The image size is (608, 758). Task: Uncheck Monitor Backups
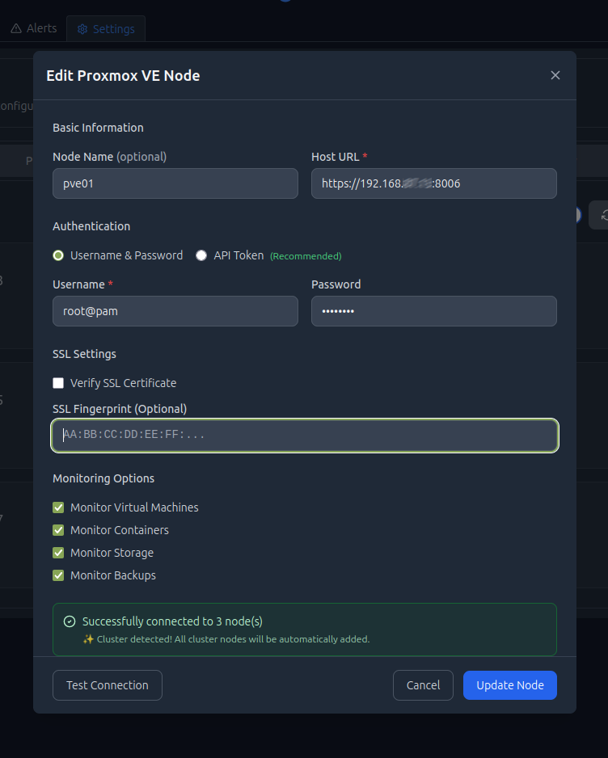coord(58,575)
